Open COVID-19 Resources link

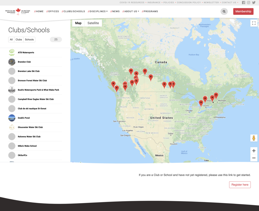[132, 3]
